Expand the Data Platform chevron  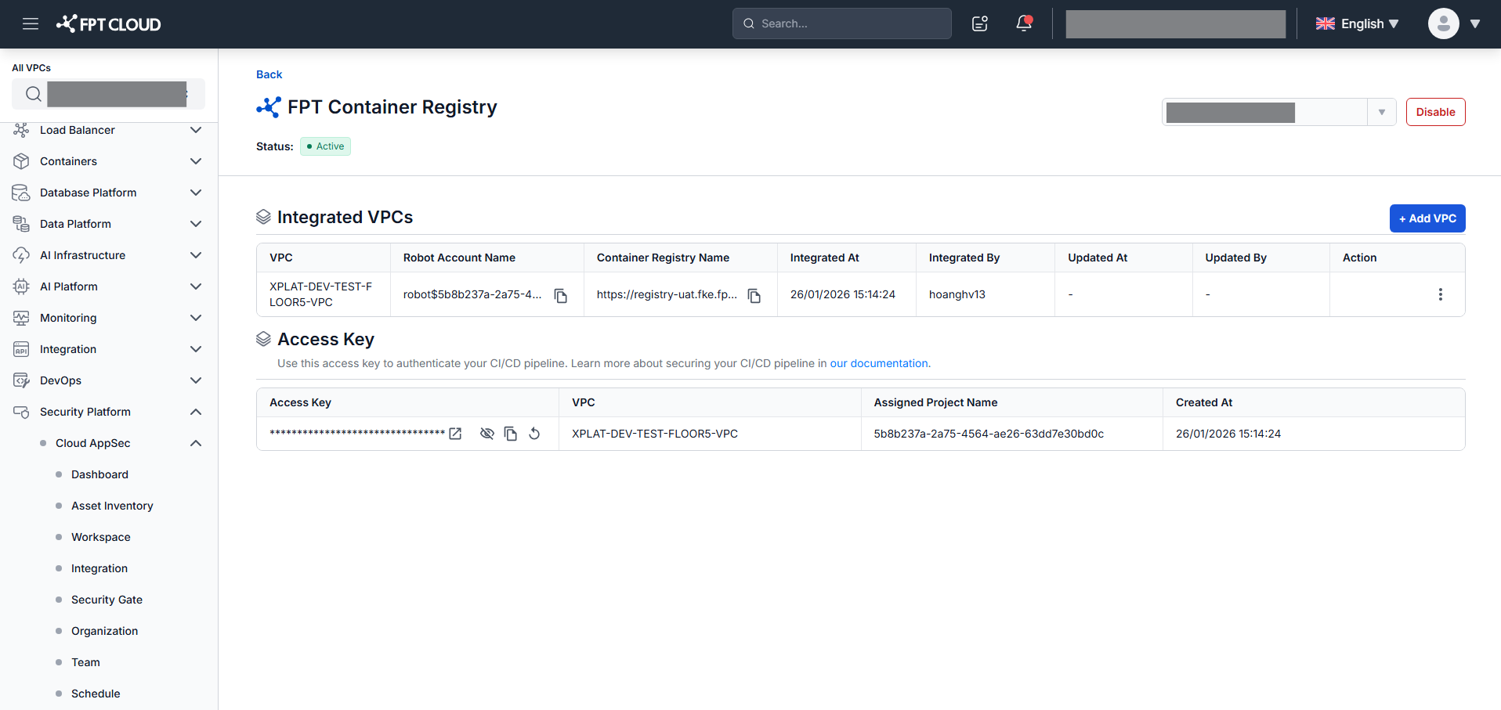(x=196, y=224)
